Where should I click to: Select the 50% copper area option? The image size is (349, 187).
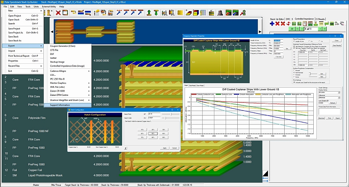(153, 134)
